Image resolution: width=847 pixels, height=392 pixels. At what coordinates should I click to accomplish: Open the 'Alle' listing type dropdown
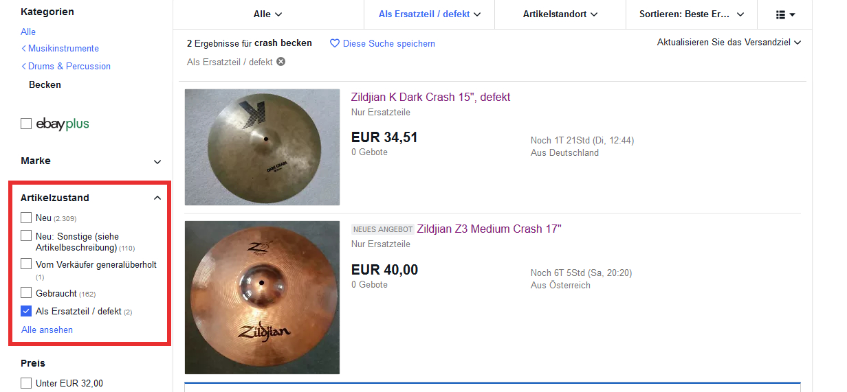point(268,14)
